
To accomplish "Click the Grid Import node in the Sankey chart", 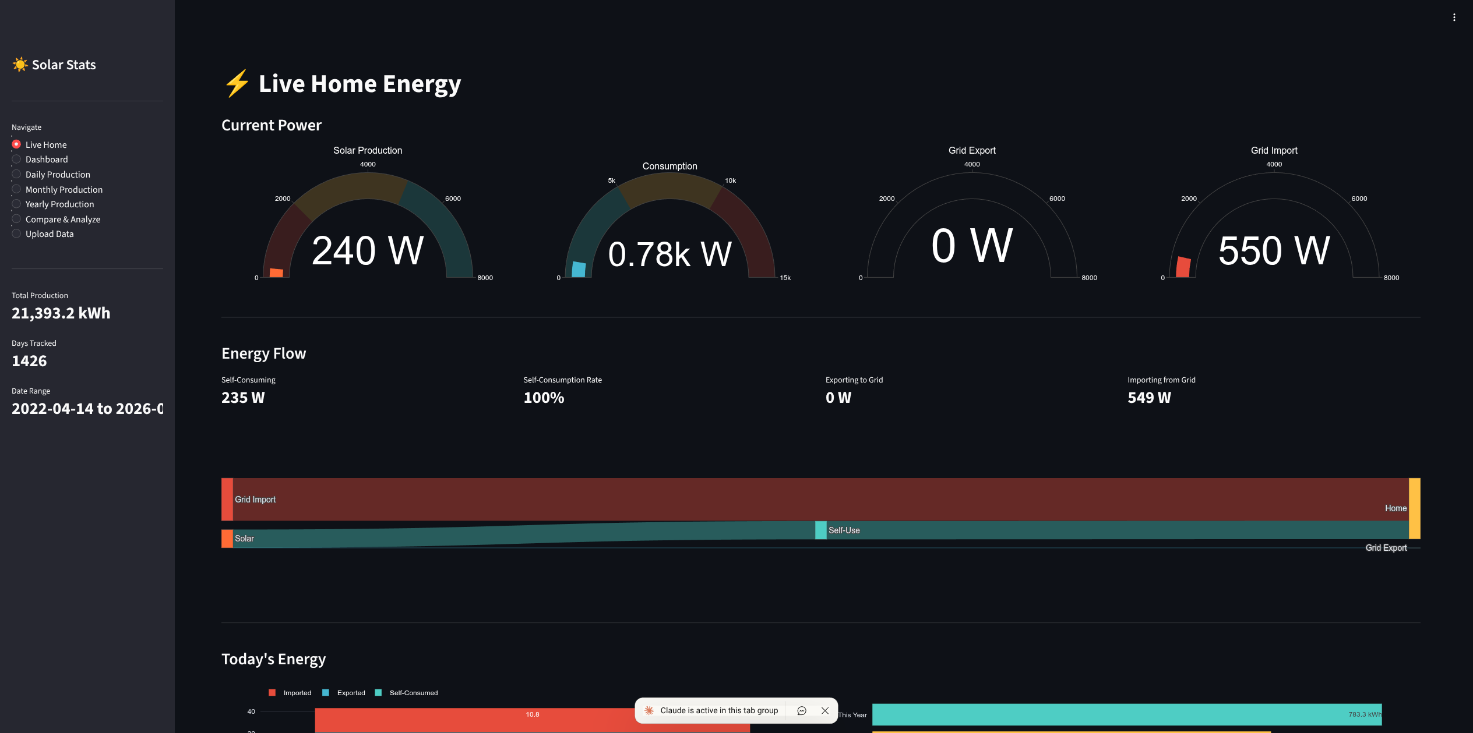I will click(226, 499).
